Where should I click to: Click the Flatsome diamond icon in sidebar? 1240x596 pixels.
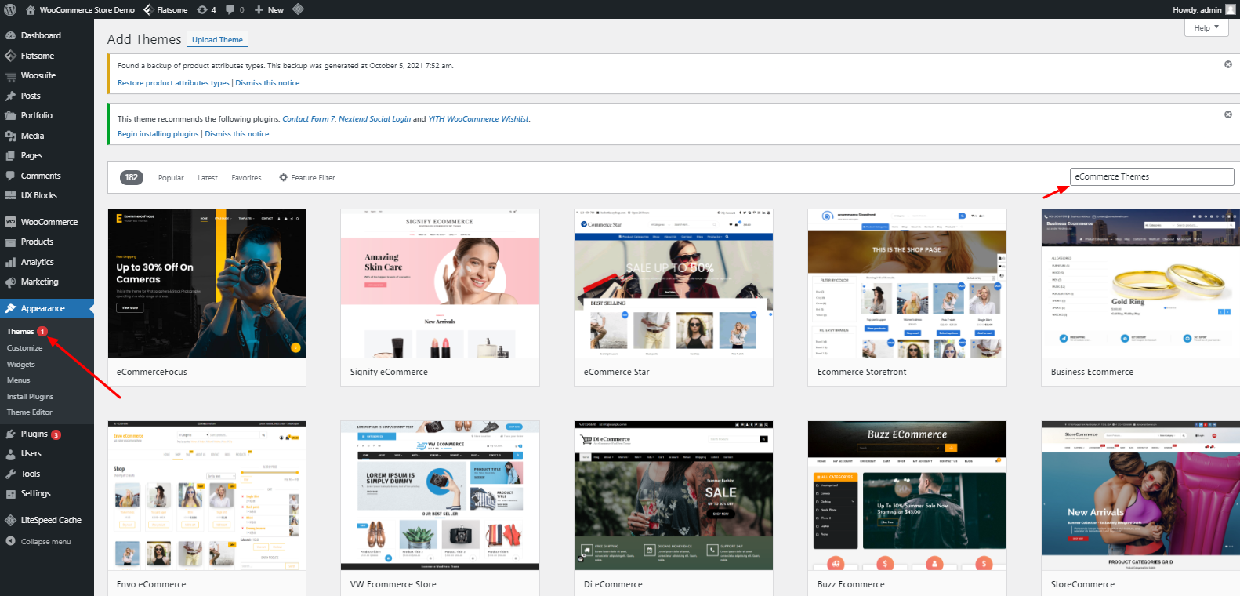click(10, 56)
